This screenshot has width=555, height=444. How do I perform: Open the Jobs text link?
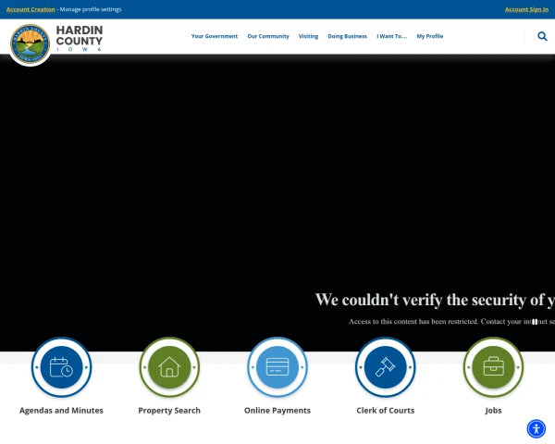(493, 411)
